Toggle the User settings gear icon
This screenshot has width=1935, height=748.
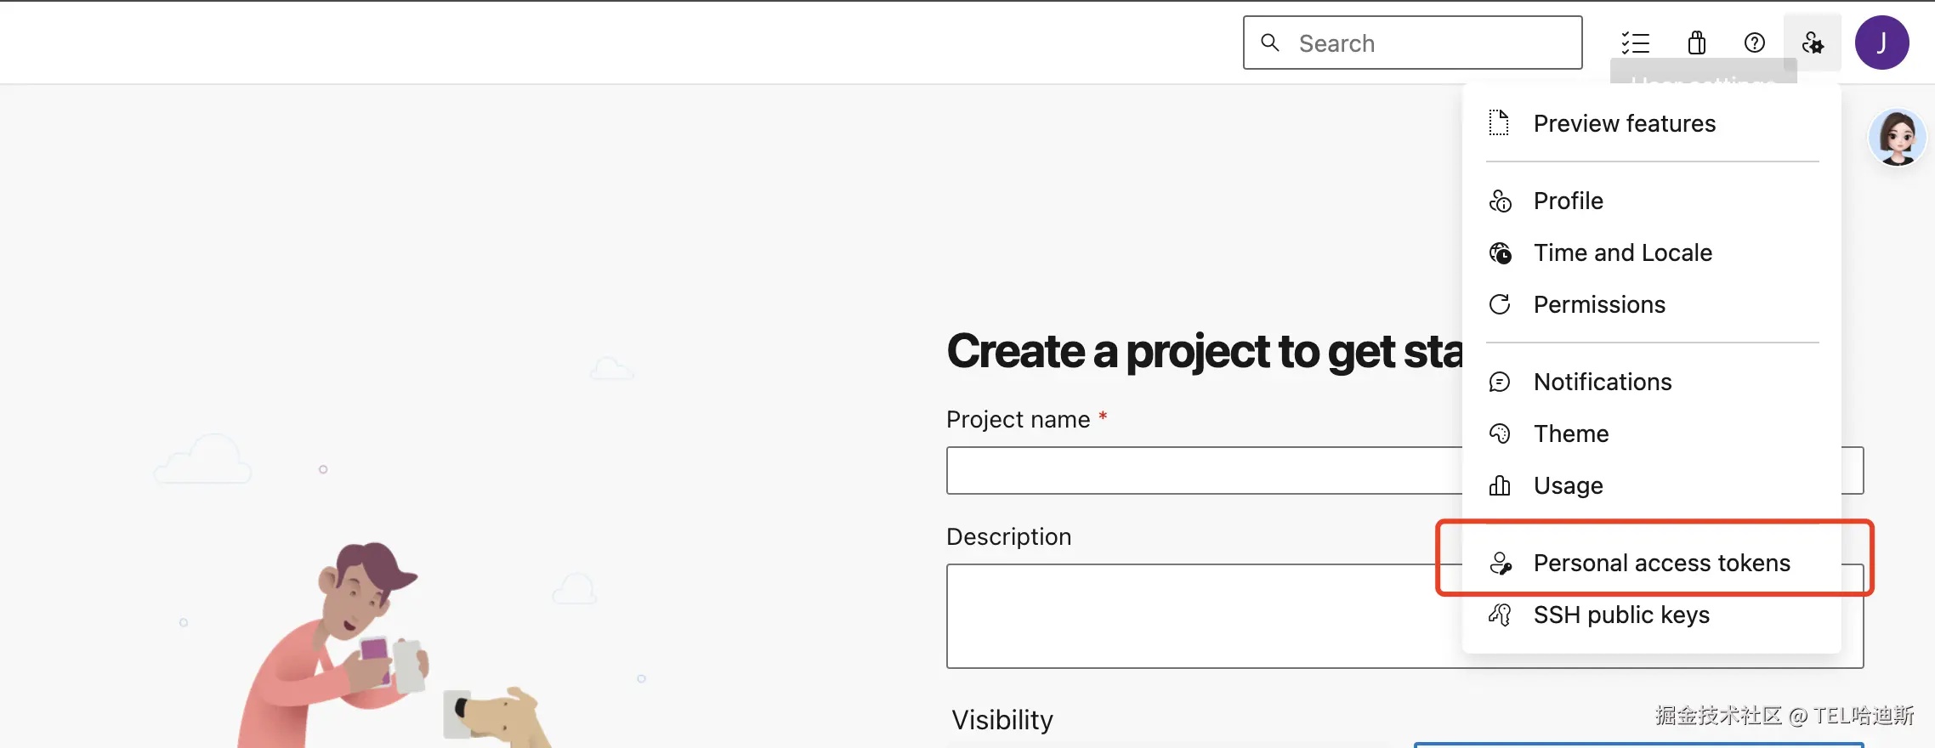(1812, 42)
